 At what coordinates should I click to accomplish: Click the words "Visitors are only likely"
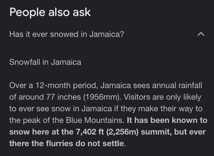tap(163, 97)
